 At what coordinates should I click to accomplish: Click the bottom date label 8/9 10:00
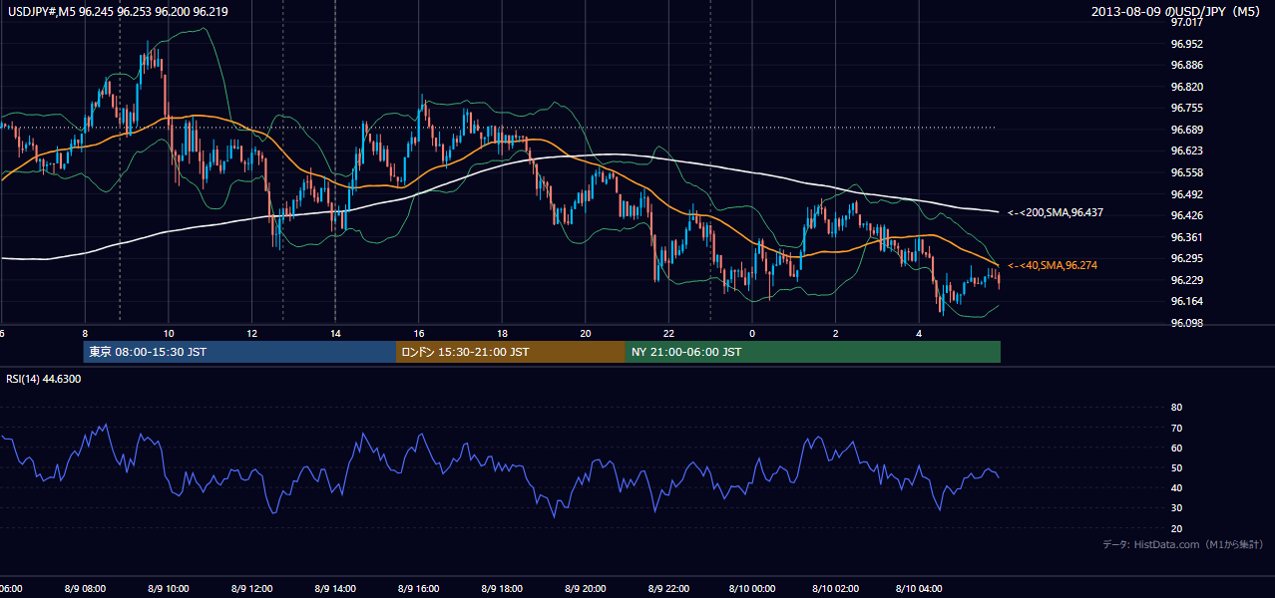click(x=167, y=588)
